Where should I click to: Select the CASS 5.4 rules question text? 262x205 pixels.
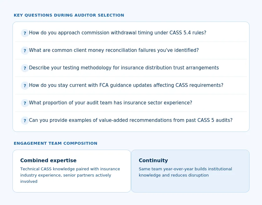(118, 32)
